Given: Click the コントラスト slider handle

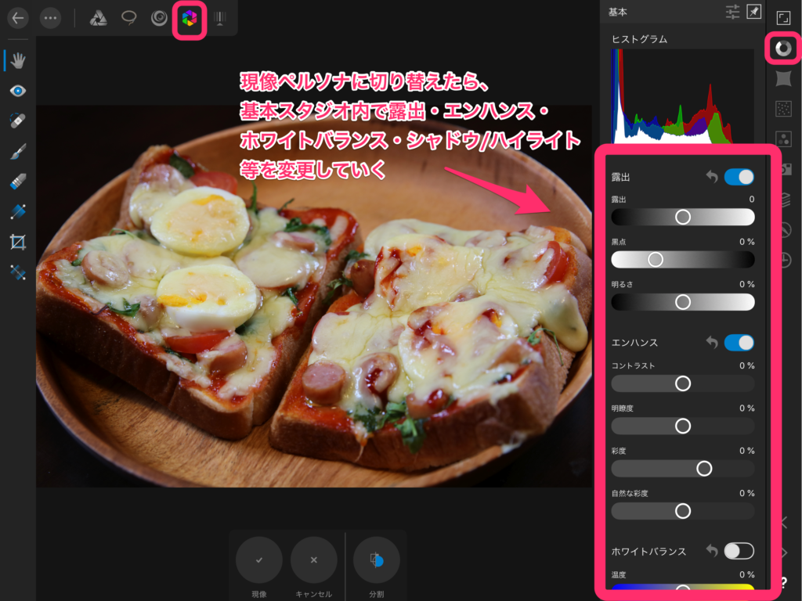Looking at the screenshot, I should tap(683, 383).
